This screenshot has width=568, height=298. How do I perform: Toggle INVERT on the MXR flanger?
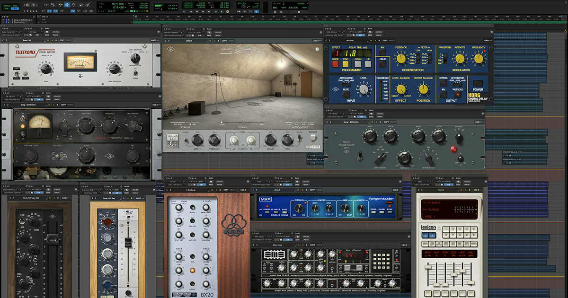382,213
